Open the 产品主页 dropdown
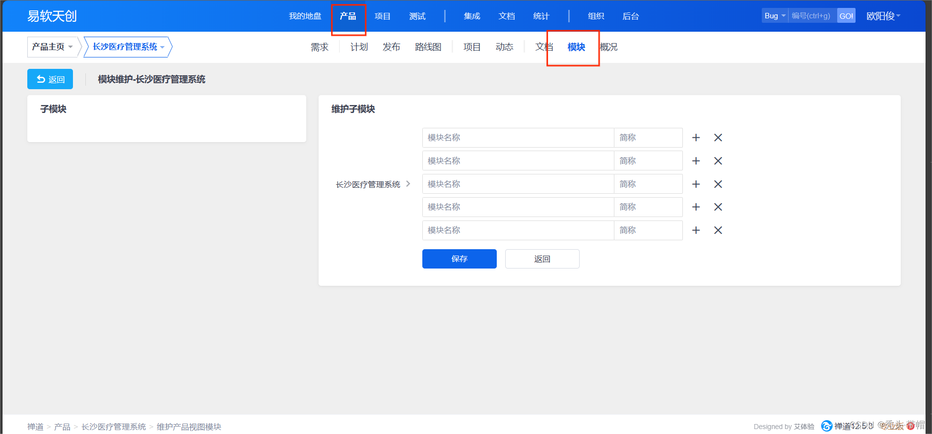Viewport: 932px width, 434px height. click(x=52, y=47)
